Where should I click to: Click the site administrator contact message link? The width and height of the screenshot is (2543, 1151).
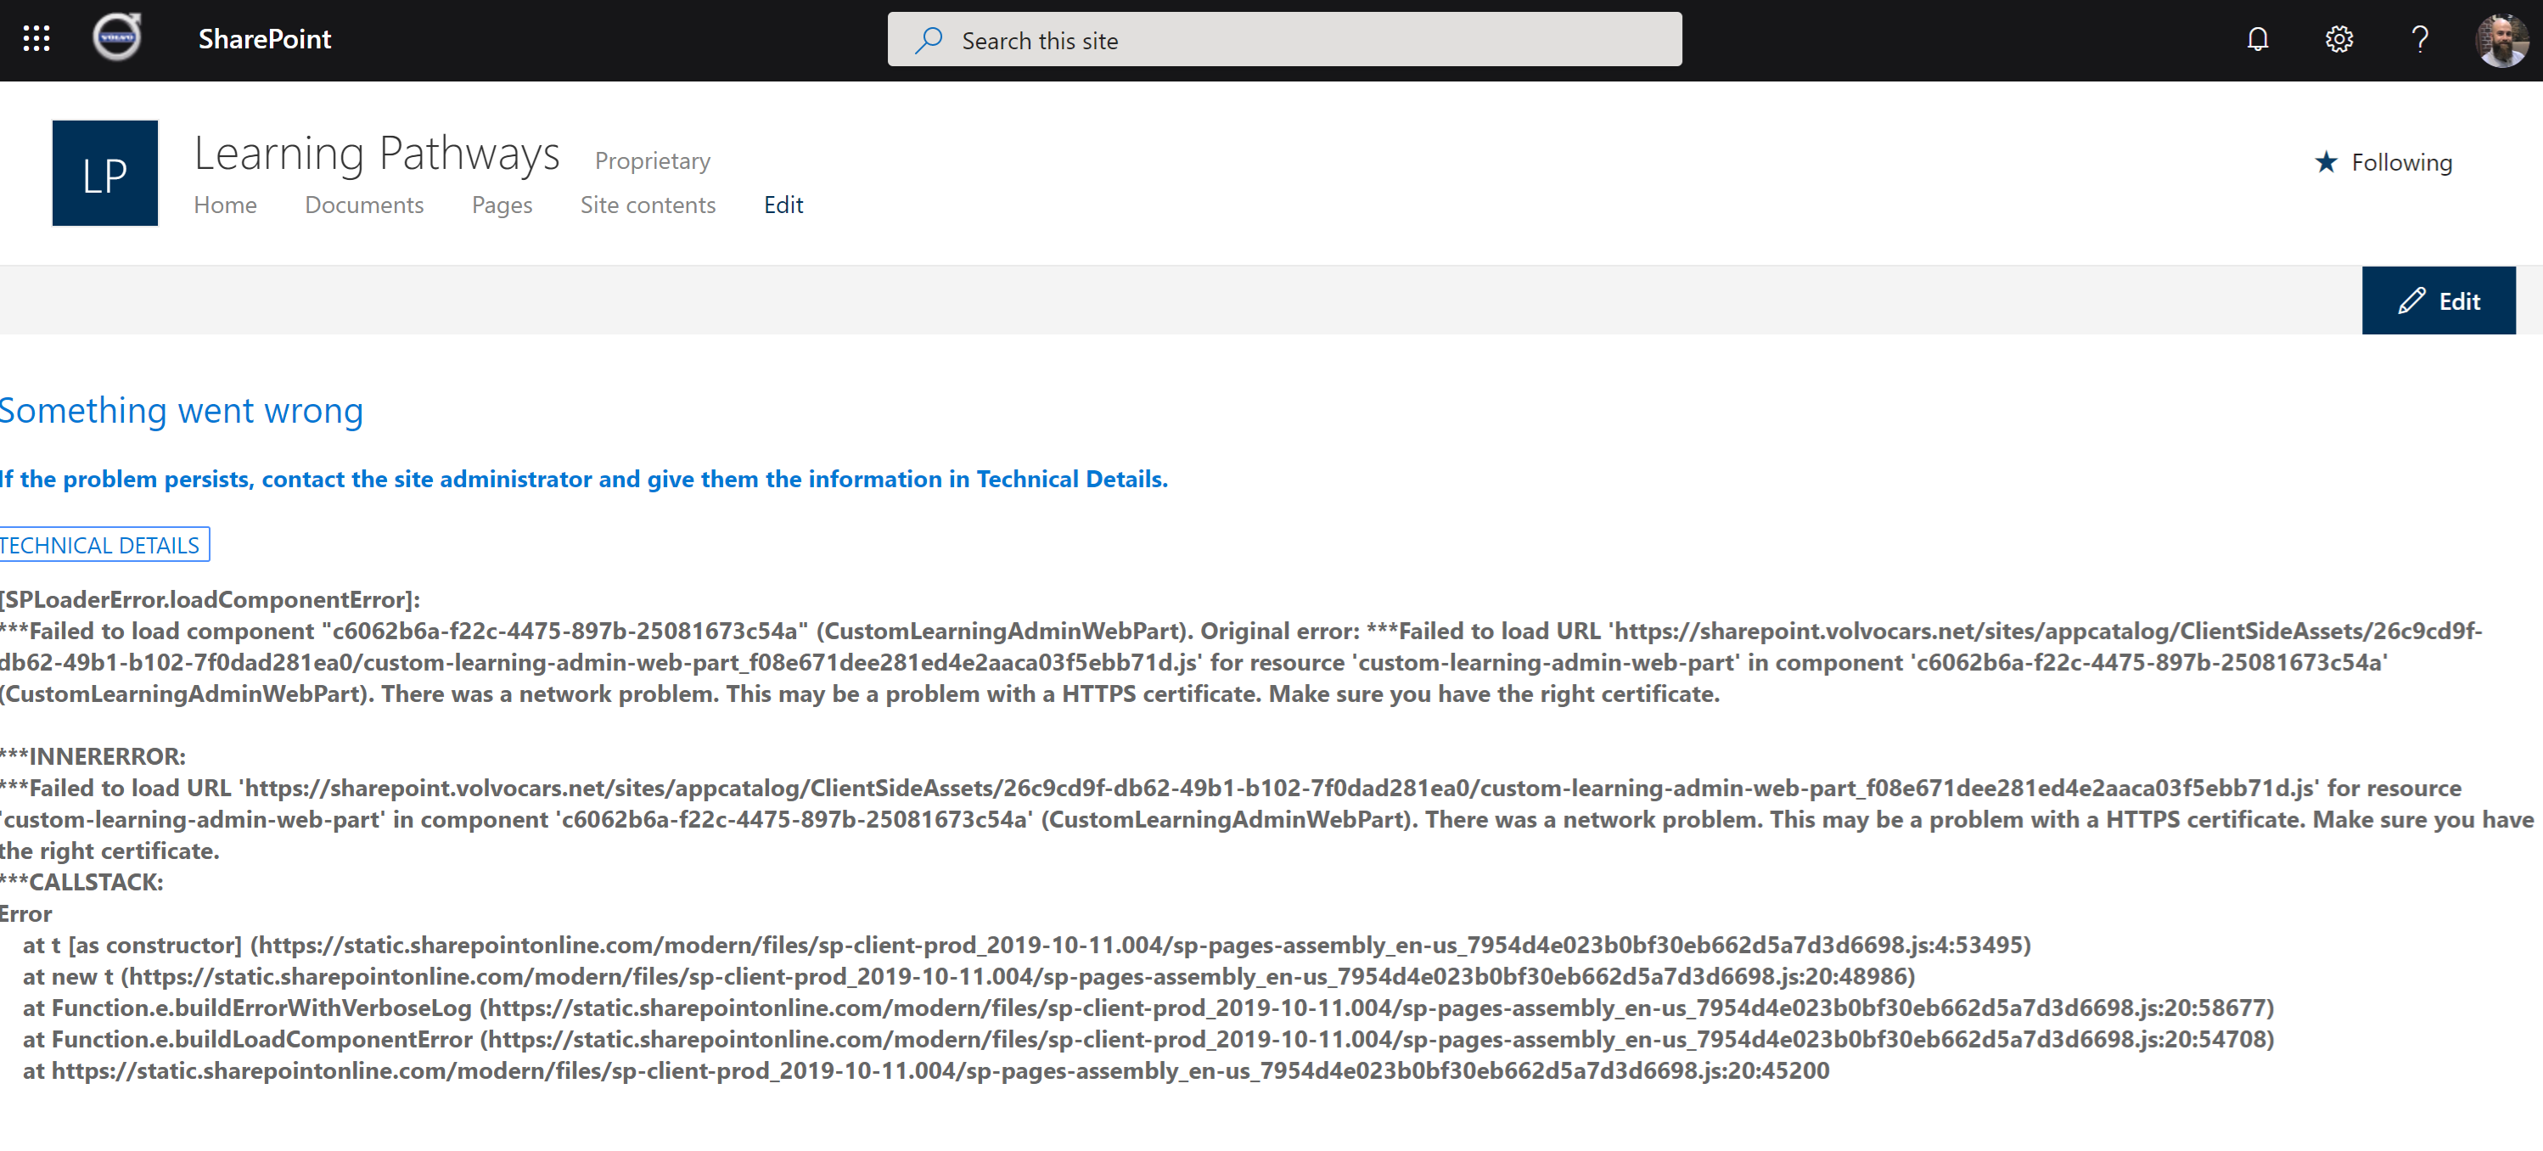pyautogui.click(x=583, y=479)
